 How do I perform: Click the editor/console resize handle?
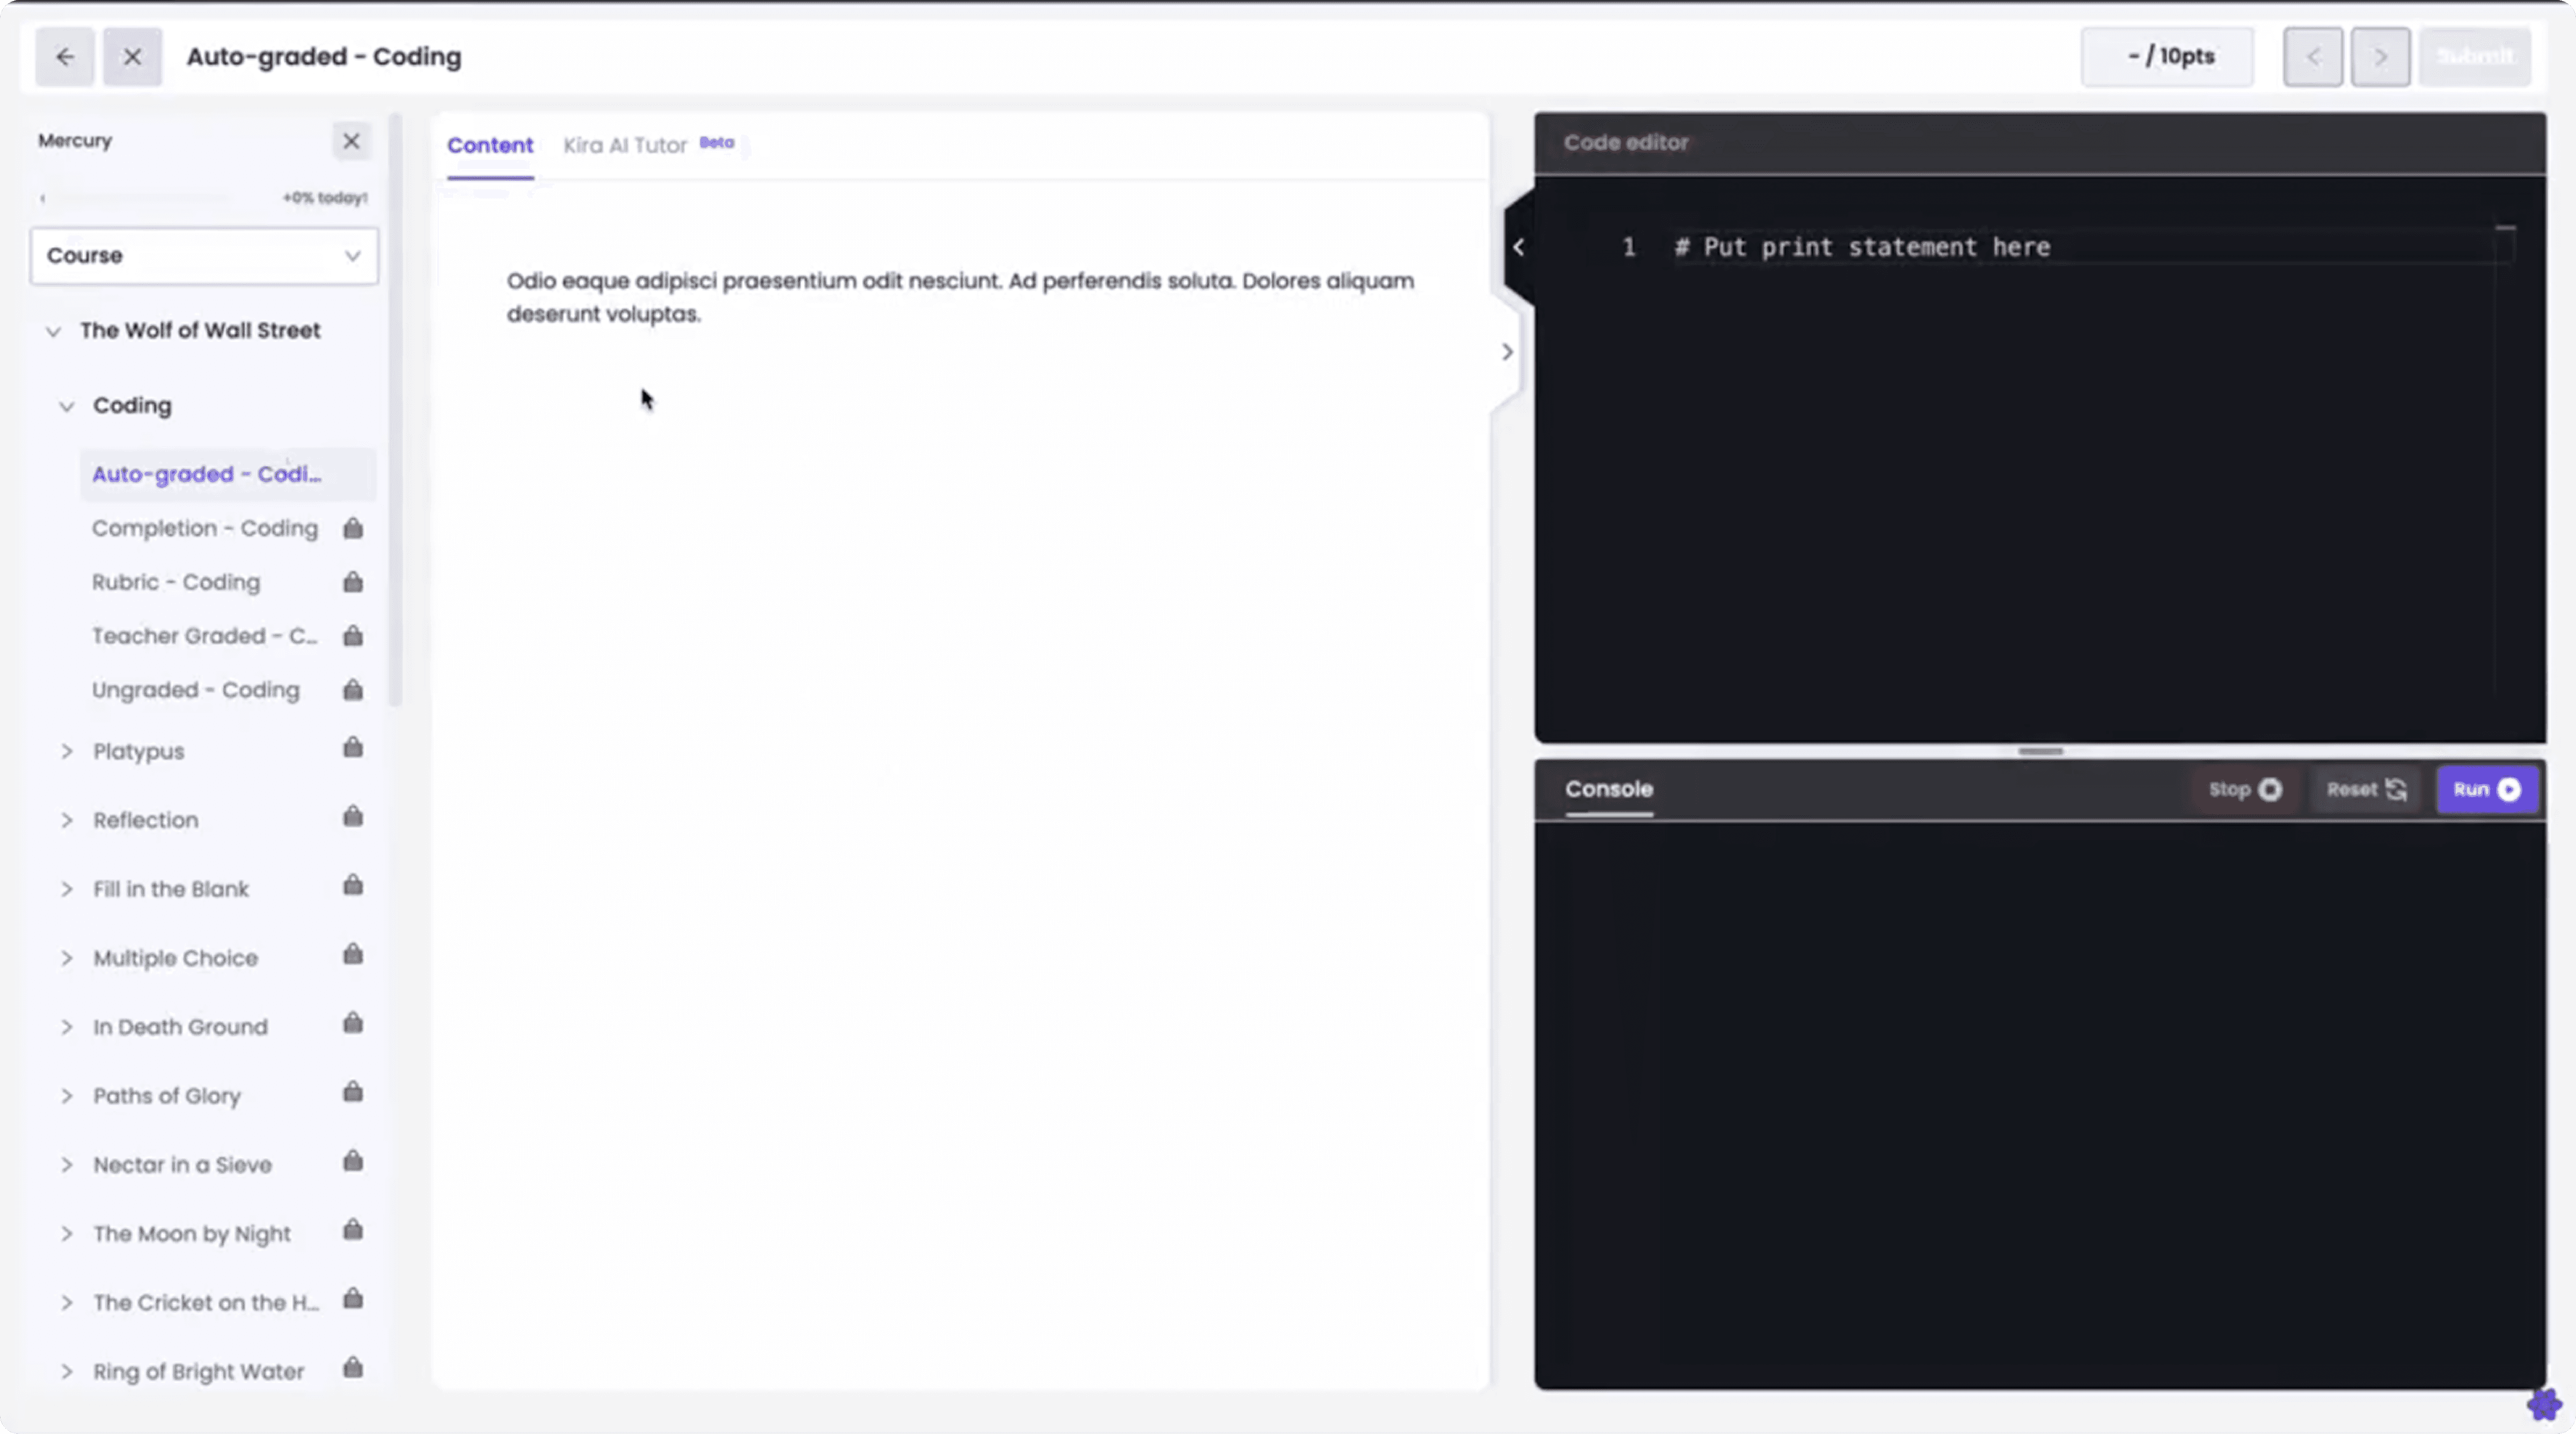click(2040, 752)
